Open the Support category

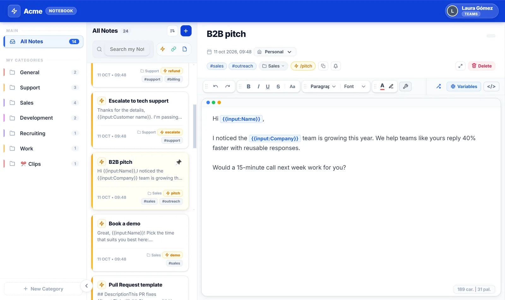[x=44, y=87]
